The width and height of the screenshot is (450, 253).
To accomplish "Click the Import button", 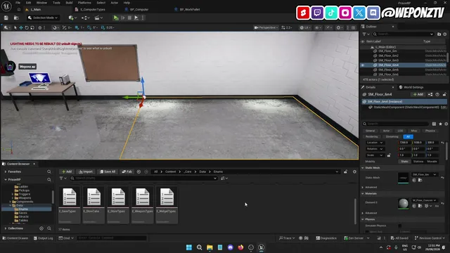I will (86, 171).
